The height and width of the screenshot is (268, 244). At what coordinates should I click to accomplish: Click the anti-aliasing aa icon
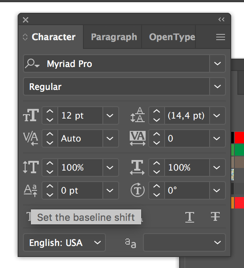[x=131, y=243]
